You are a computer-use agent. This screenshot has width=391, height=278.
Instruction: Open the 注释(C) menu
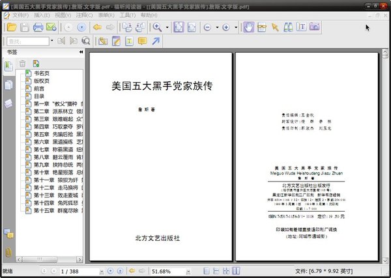[84, 15]
